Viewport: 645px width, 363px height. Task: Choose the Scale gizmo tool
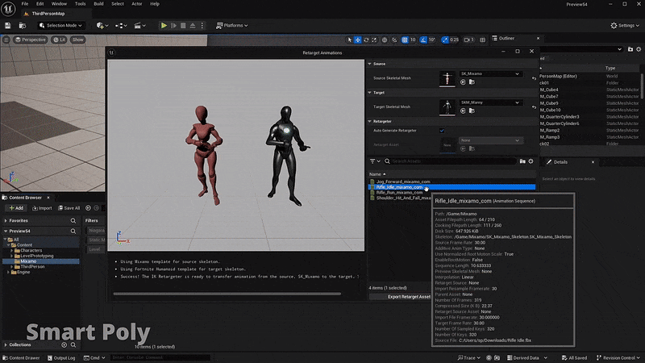pyautogui.click(x=374, y=40)
